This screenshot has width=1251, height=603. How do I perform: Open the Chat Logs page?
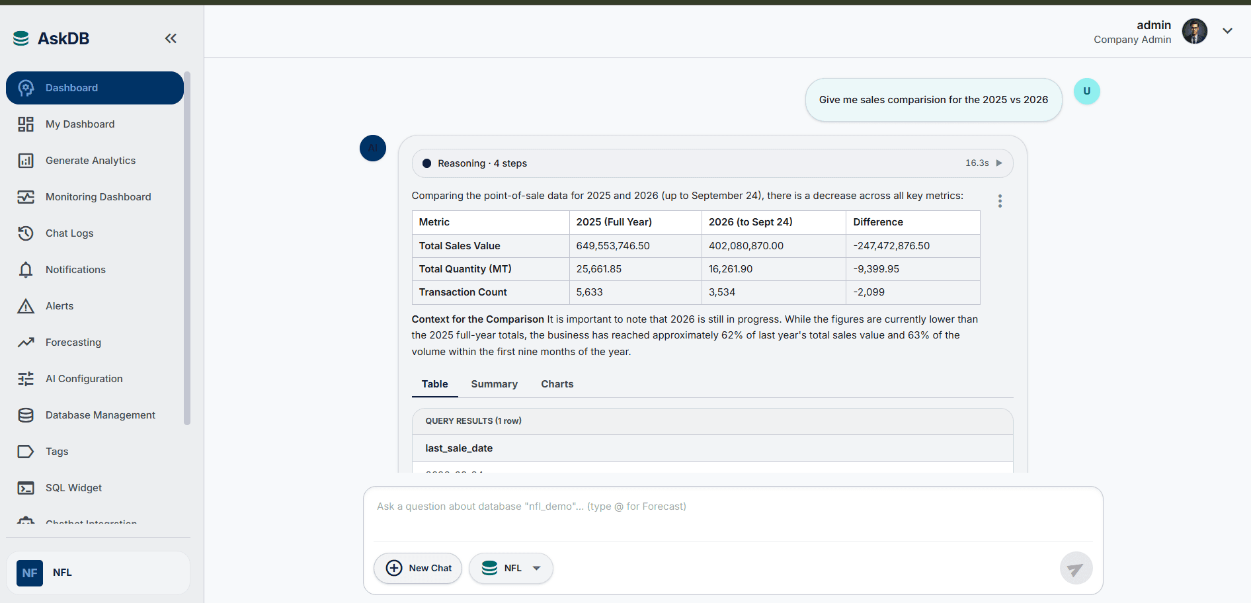[95, 233]
